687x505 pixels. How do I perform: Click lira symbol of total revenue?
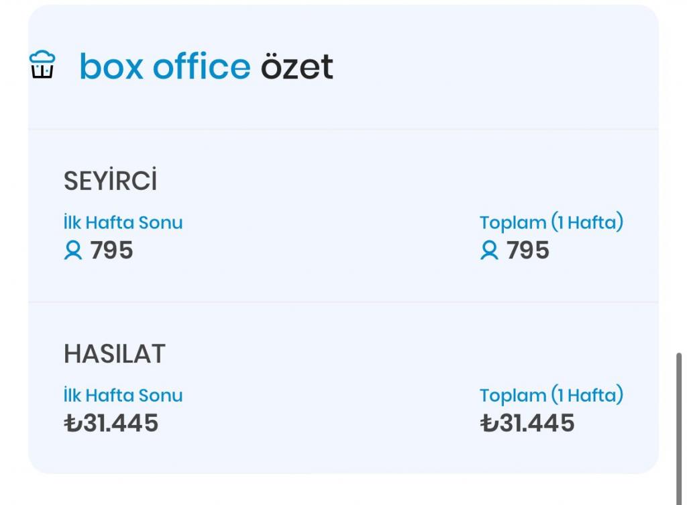tap(489, 423)
